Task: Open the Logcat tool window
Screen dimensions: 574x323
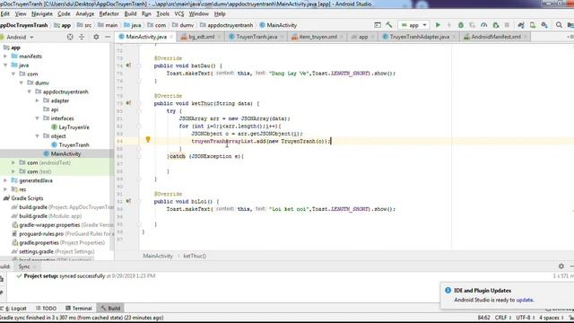Action: point(15,309)
